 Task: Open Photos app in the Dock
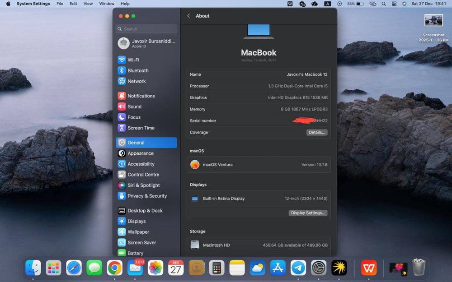(x=155, y=268)
